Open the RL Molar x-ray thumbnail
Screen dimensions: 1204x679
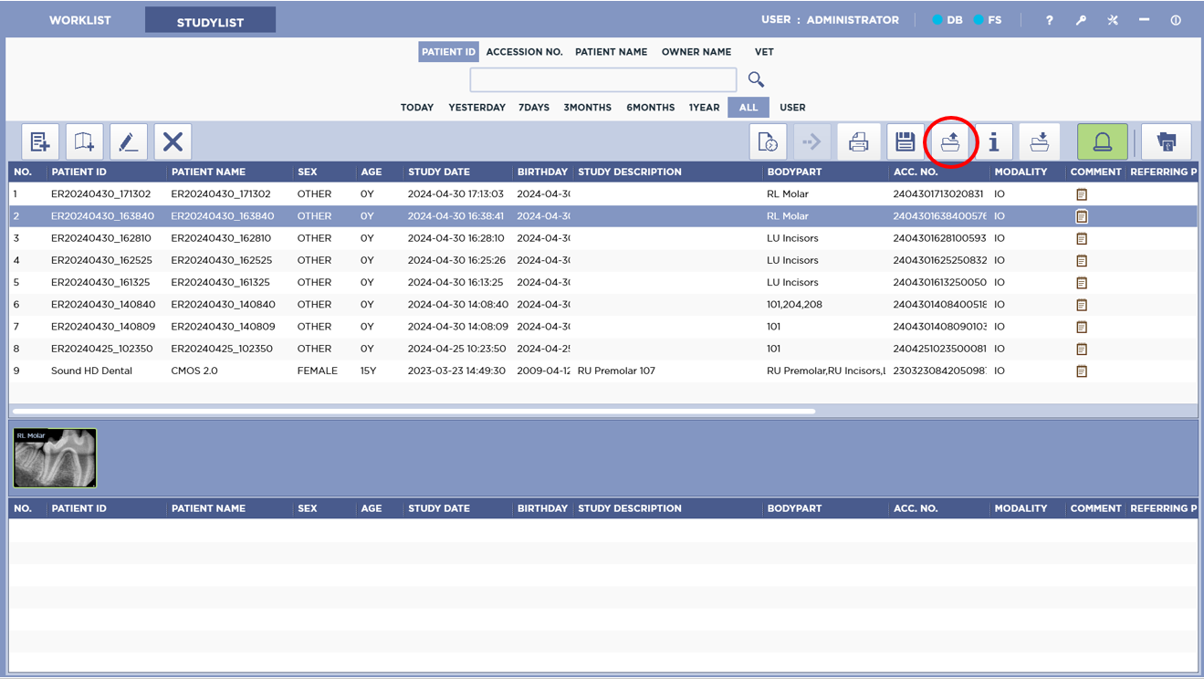55,458
